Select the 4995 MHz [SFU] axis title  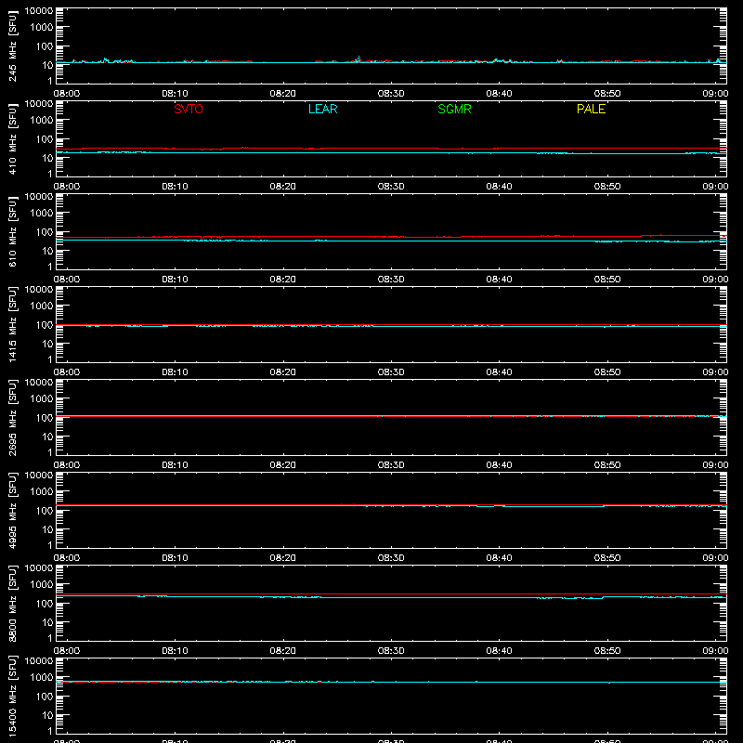(12, 510)
